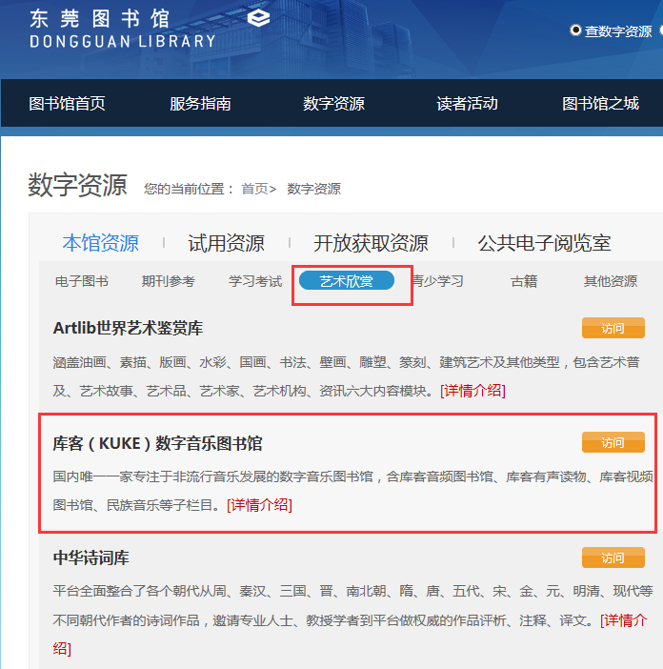The image size is (663, 669).
Task: Select the 电子图书 category
Action: [82, 281]
